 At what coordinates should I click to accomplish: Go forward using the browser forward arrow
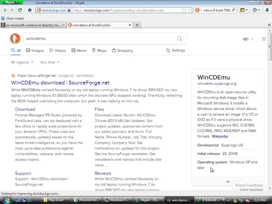pyautogui.click(x=12, y=10)
